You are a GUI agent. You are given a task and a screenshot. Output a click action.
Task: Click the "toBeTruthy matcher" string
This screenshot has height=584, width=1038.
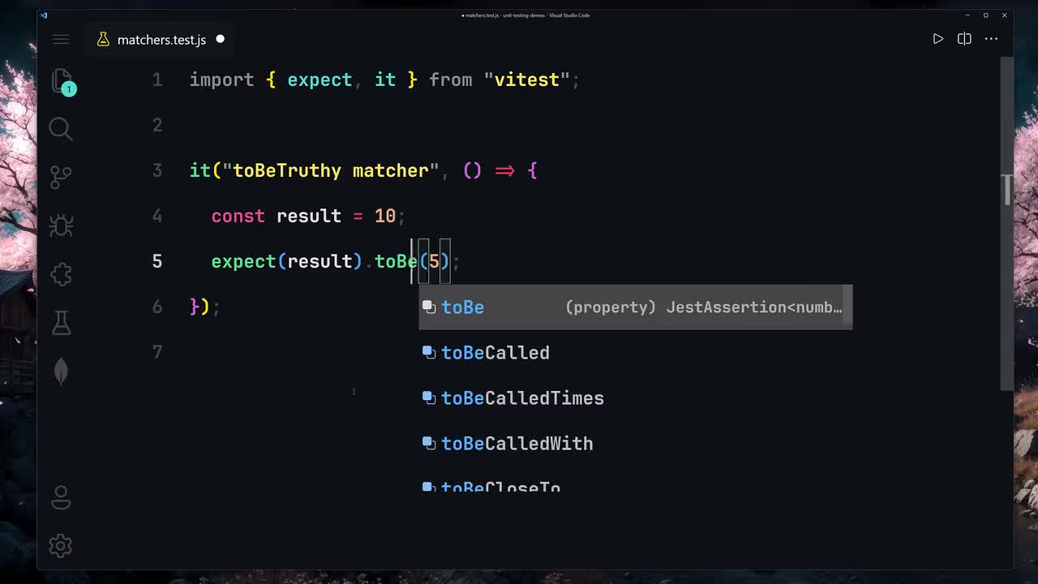point(331,170)
